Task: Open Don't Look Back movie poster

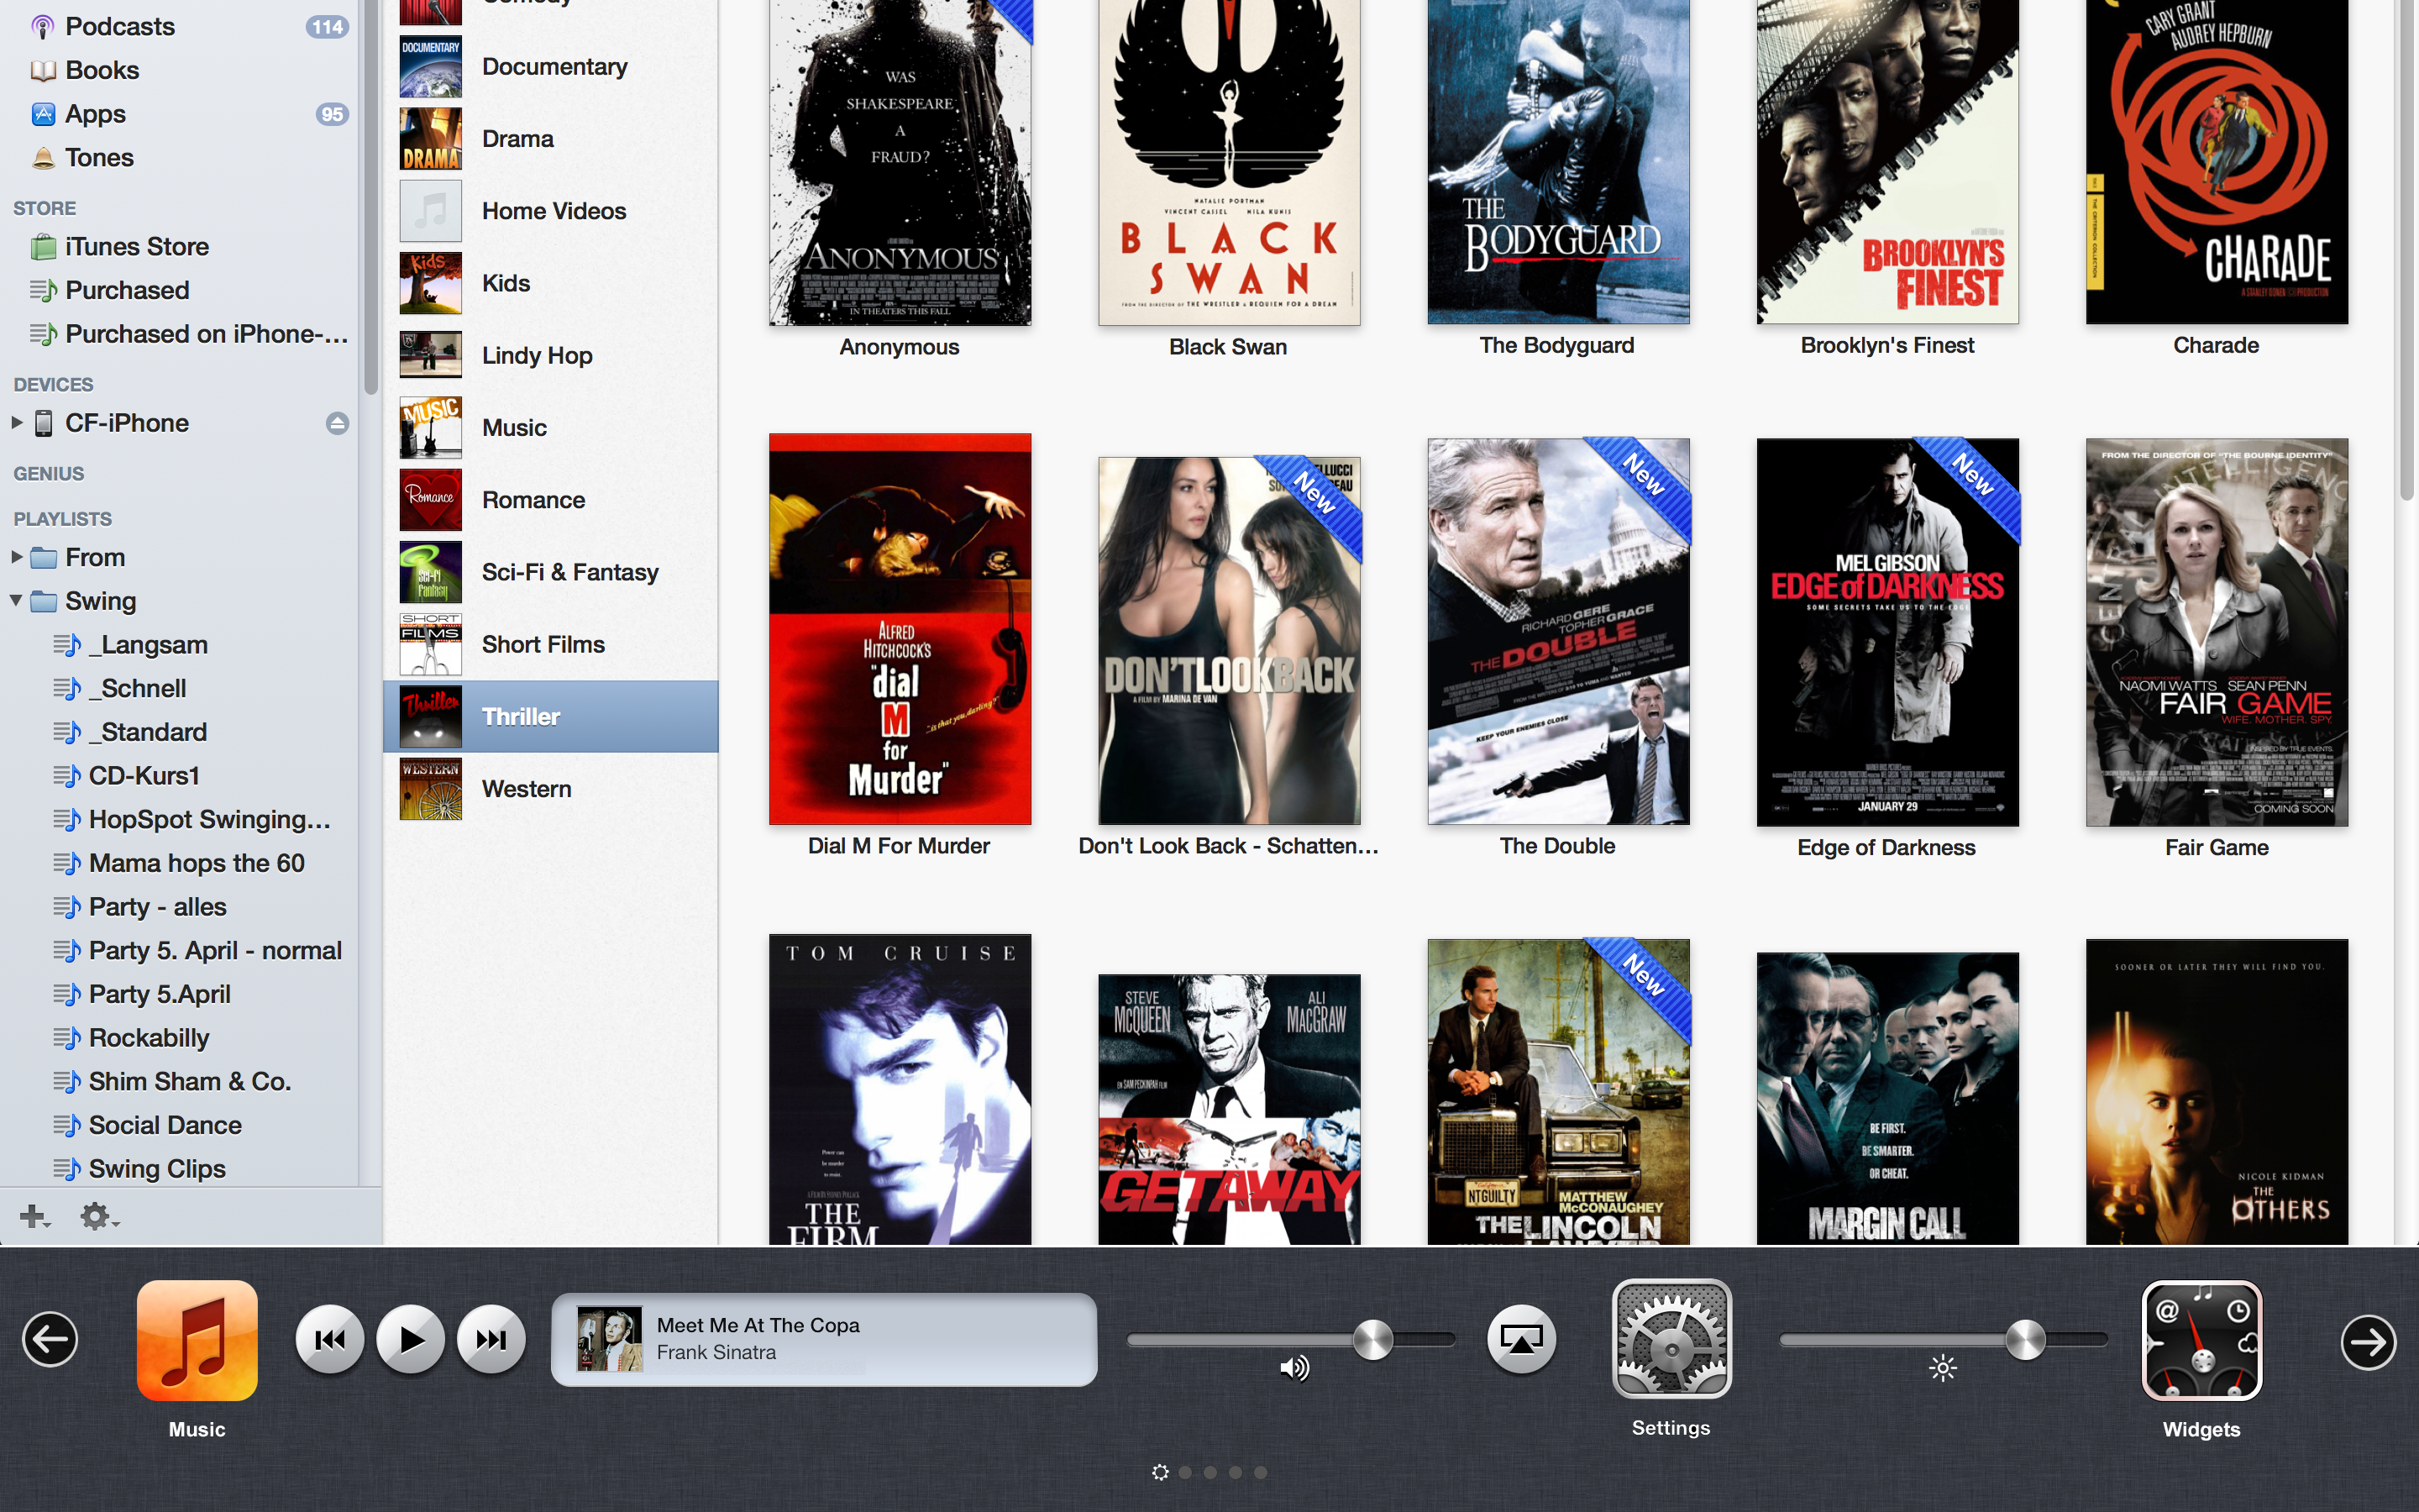Action: pyautogui.click(x=1229, y=641)
